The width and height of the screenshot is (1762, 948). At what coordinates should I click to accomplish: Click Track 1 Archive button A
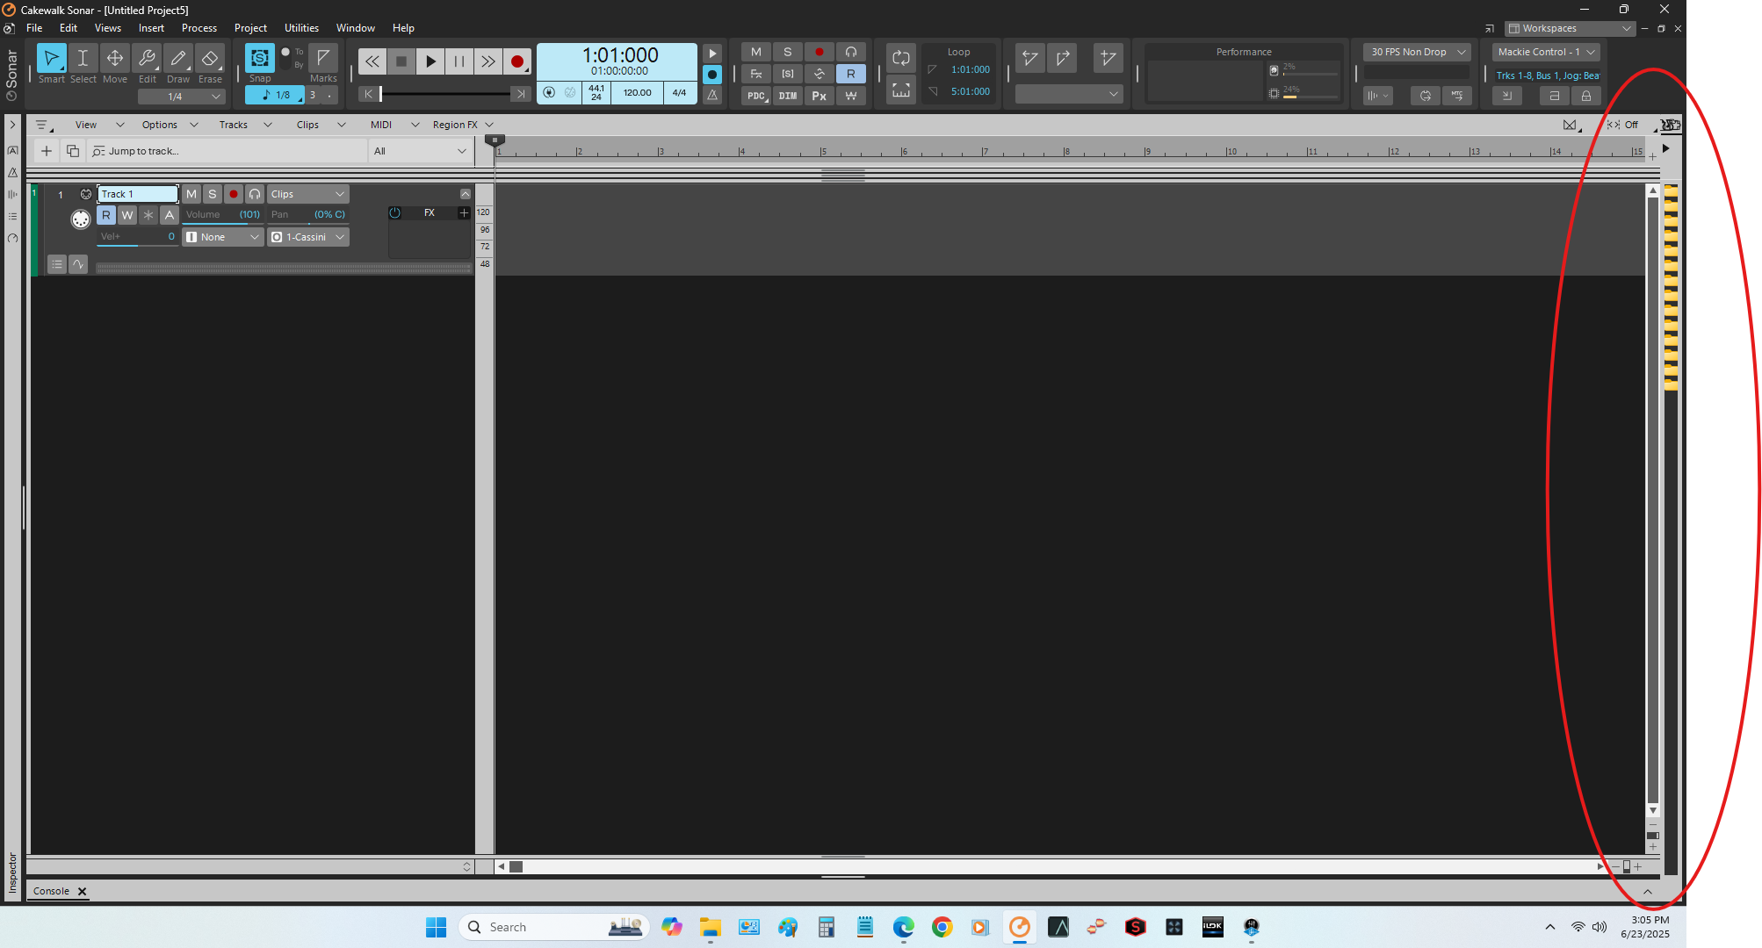coord(170,215)
